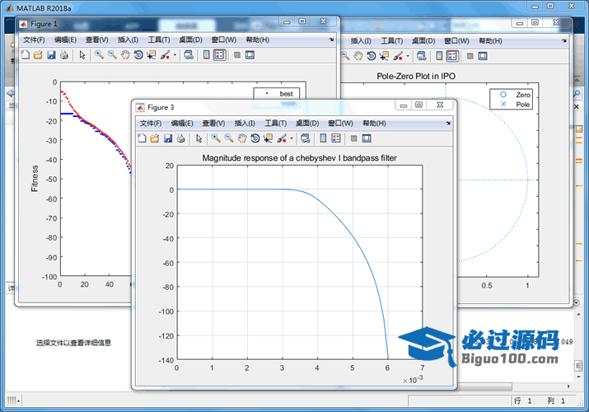Click Hide Plot Tools icon in Figure 1

coord(237,55)
